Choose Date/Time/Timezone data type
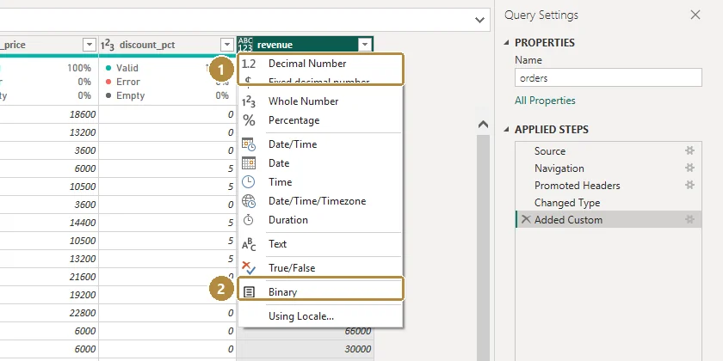The height and width of the screenshot is (361, 723). [x=320, y=201]
